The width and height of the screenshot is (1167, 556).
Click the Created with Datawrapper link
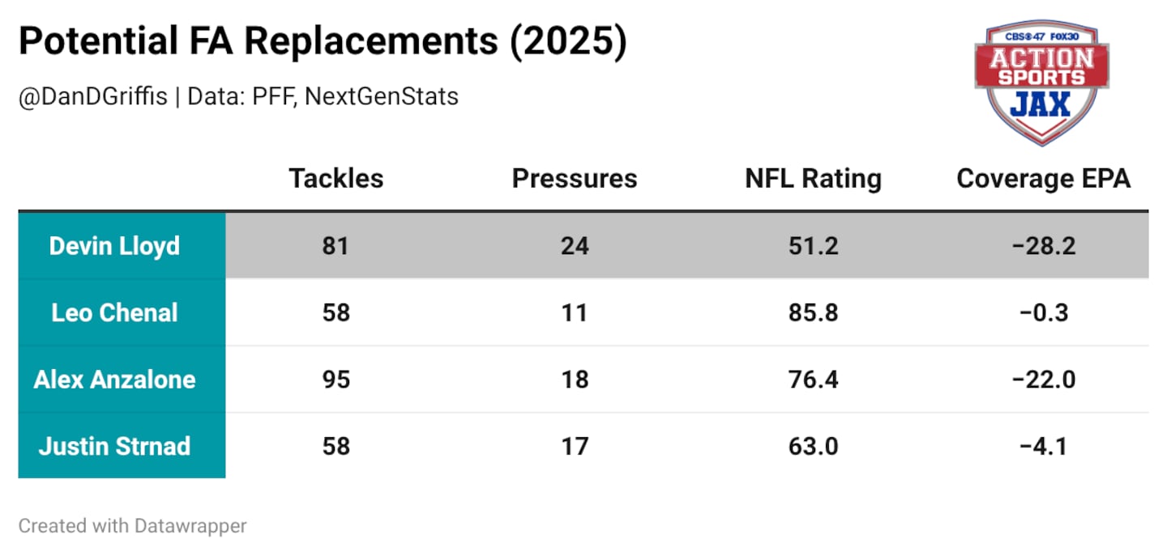(x=132, y=526)
